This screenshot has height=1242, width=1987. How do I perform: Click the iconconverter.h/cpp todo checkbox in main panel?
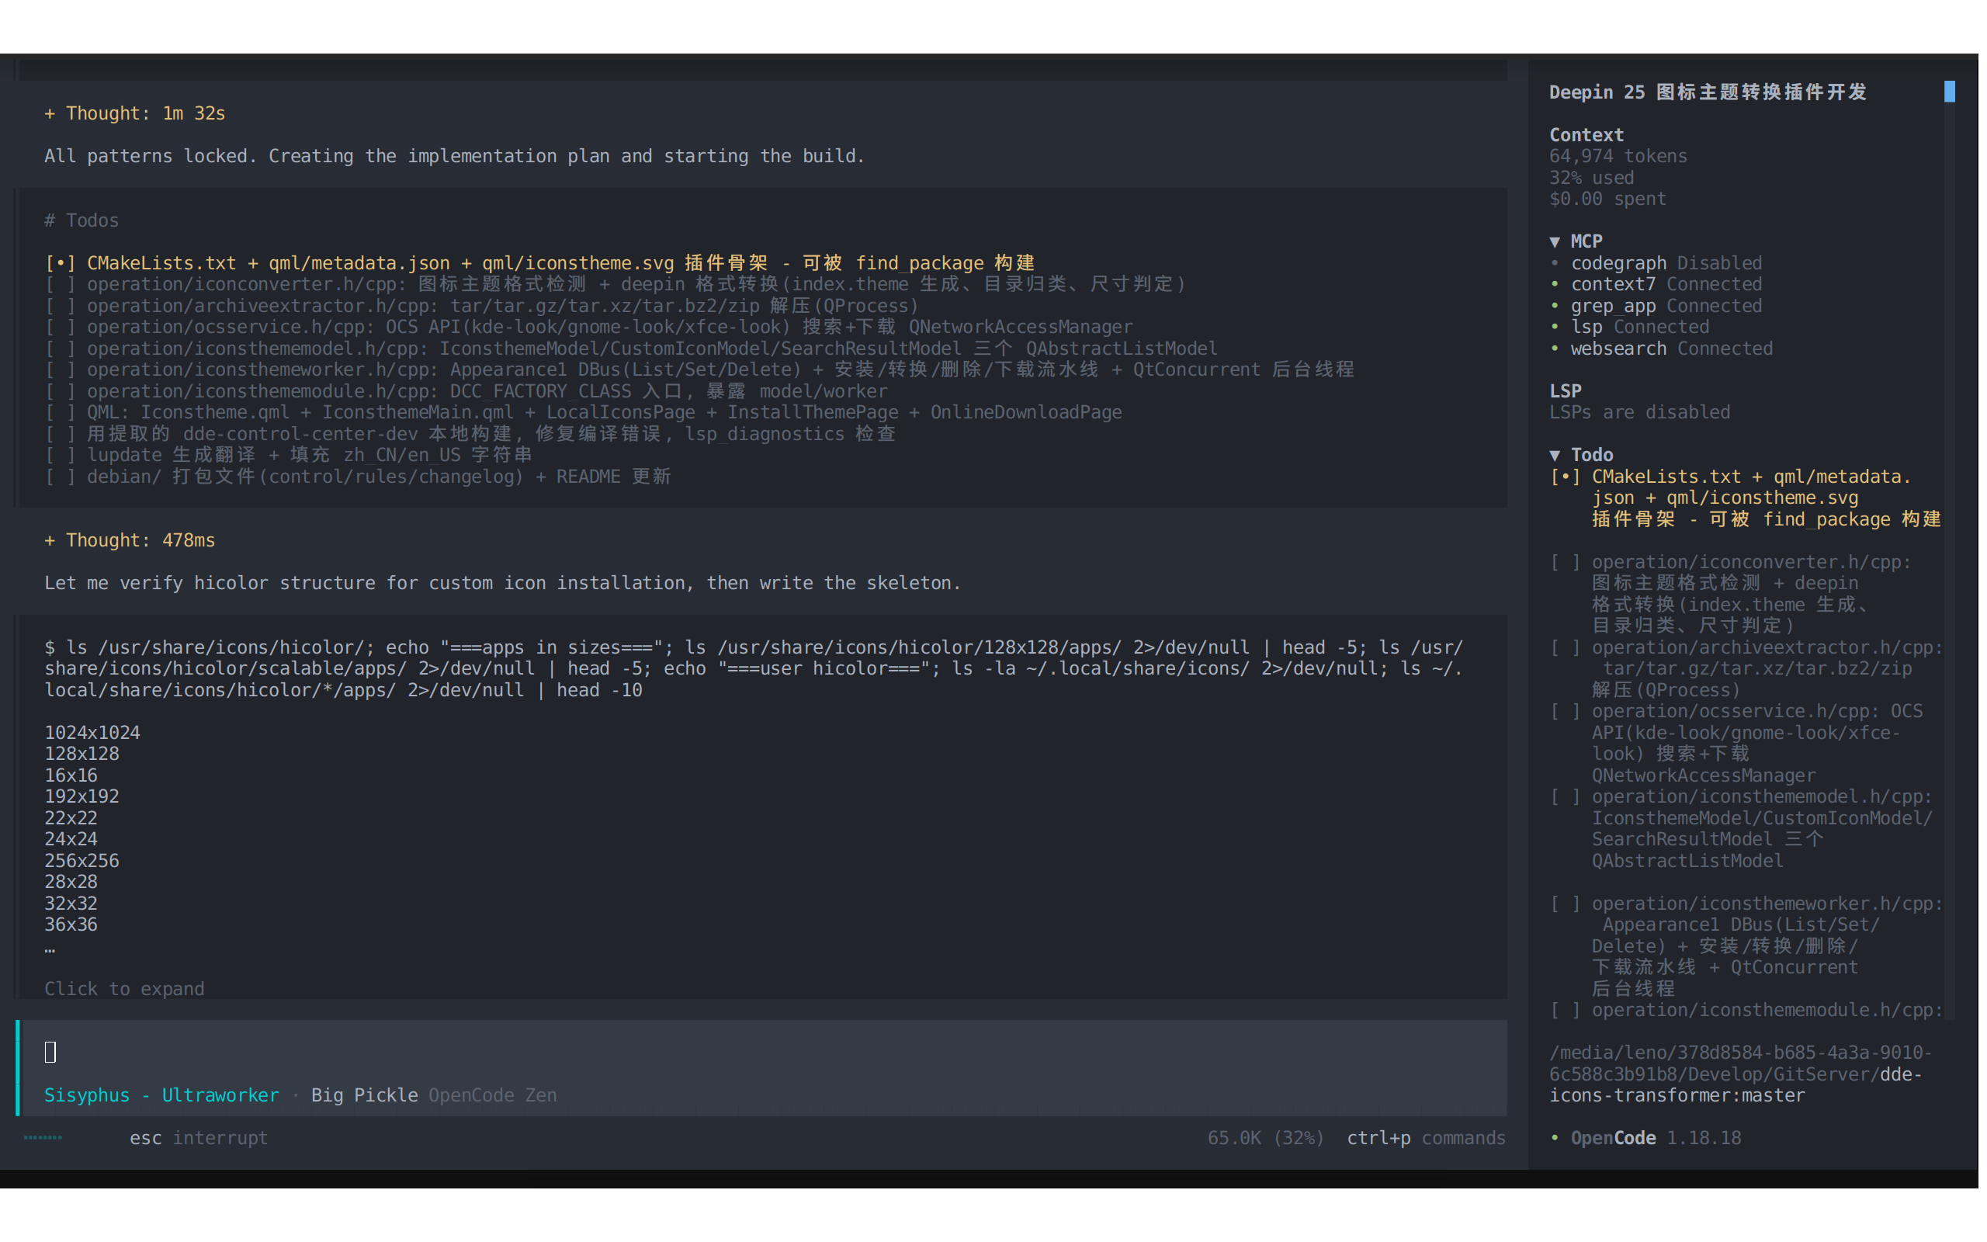60,284
